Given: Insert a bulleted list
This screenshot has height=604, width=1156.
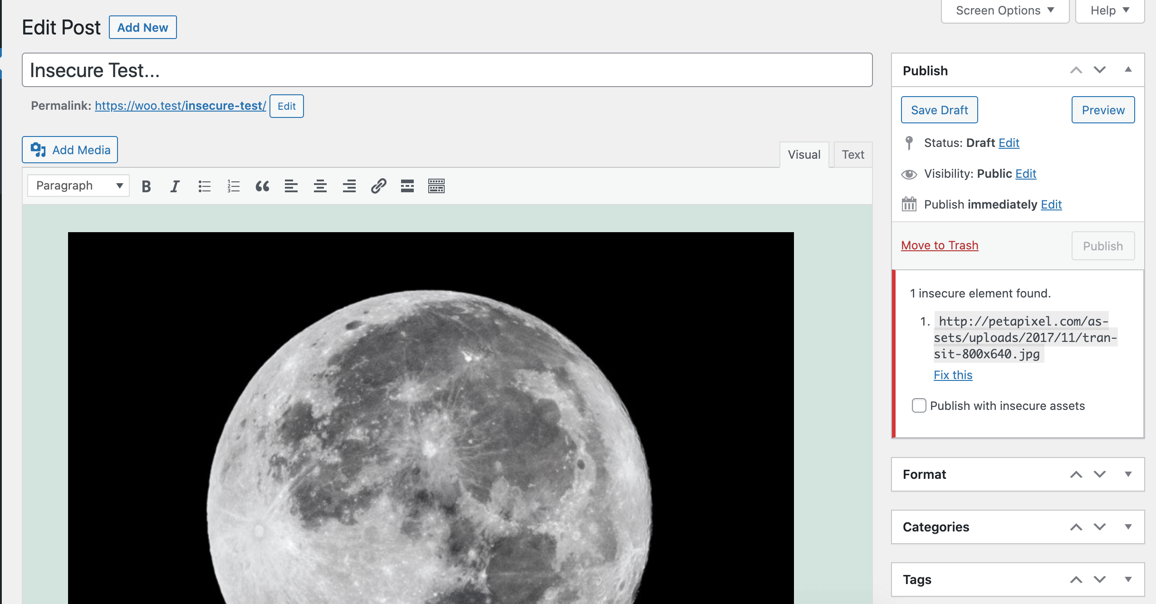Looking at the screenshot, I should (x=204, y=186).
